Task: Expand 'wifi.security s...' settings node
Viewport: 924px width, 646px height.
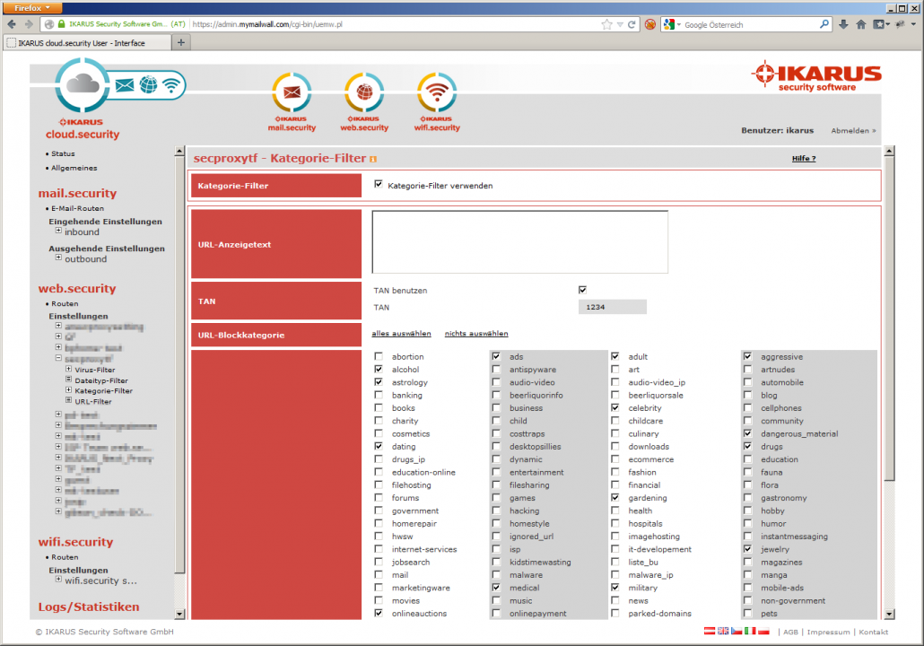Action: (x=58, y=580)
